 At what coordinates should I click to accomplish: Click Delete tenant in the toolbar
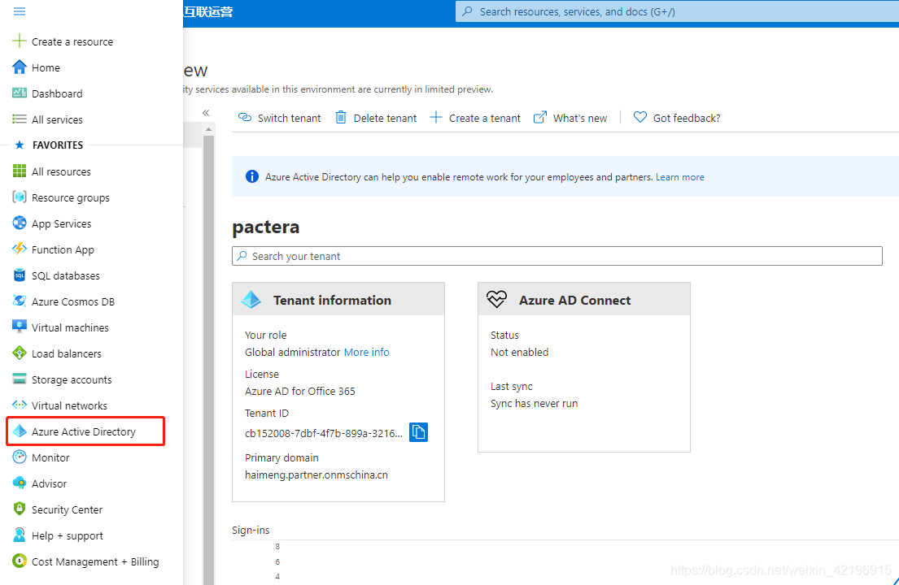tap(376, 118)
